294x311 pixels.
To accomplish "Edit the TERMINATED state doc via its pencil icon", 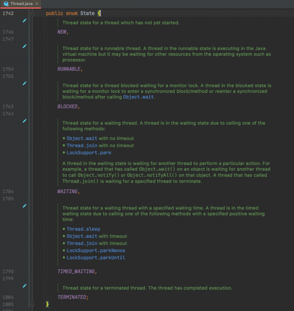I will (25, 285).
